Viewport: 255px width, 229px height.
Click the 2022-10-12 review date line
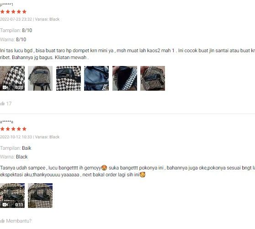tap(30, 137)
